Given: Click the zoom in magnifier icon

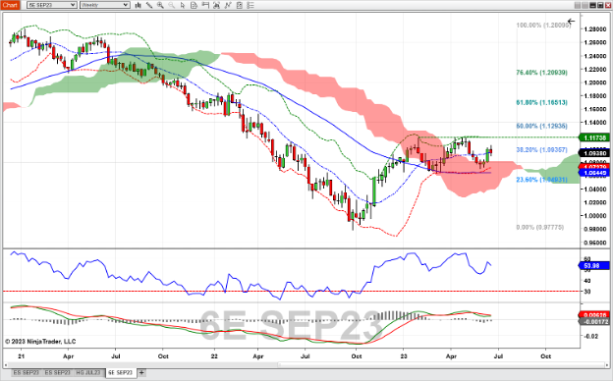Looking at the screenshot, I should coord(160,5).
